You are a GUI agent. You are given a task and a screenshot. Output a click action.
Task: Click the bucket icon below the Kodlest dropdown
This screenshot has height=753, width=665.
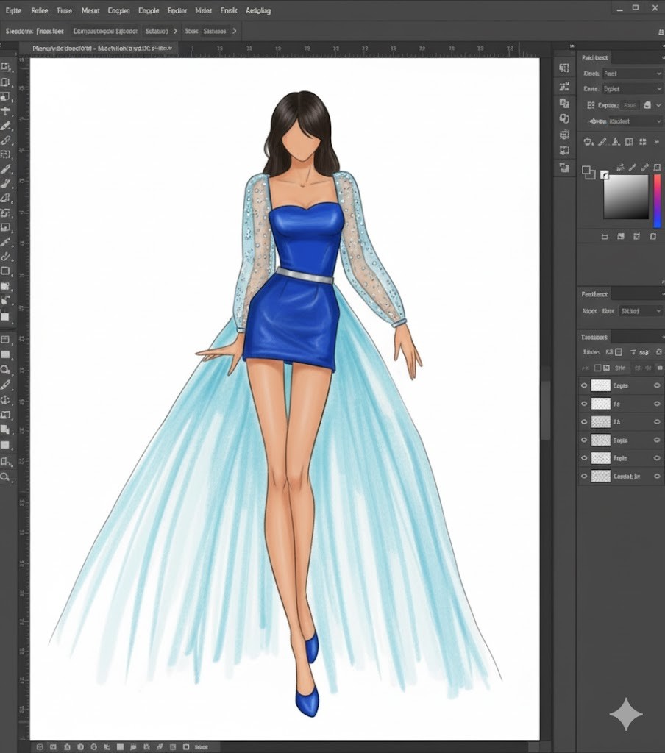[x=588, y=142]
